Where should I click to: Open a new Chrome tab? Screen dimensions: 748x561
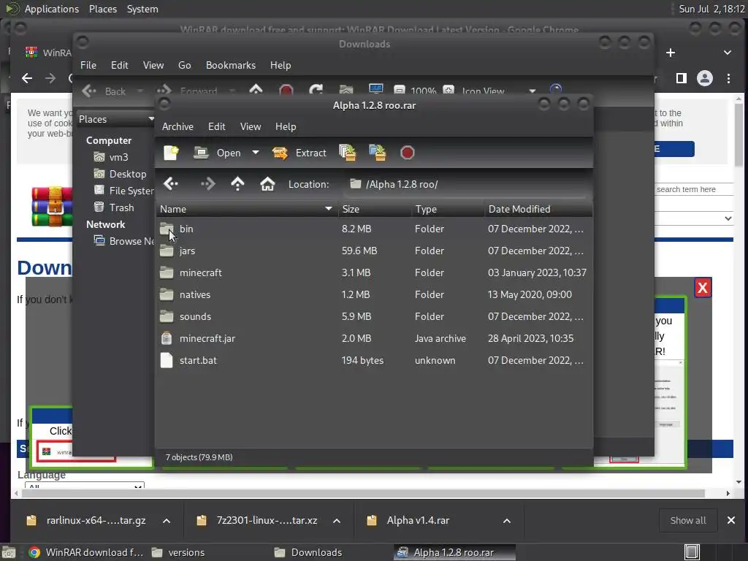671,53
